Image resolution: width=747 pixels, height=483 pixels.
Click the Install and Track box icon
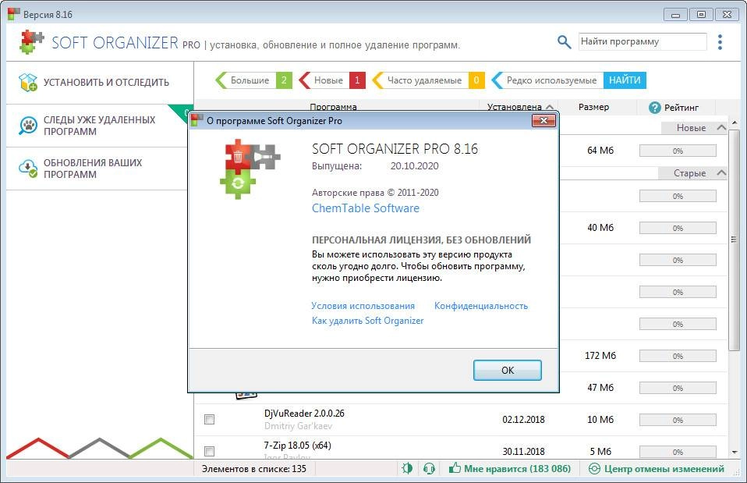tap(27, 82)
